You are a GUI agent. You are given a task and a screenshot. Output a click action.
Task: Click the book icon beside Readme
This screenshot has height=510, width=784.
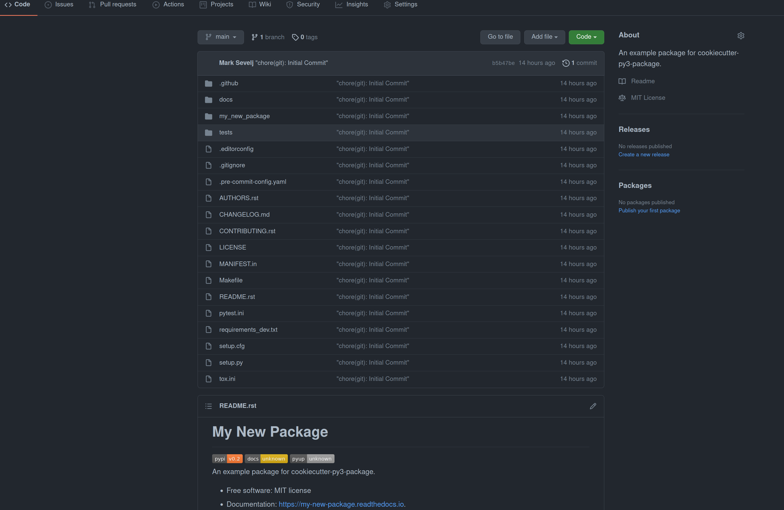click(x=622, y=81)
